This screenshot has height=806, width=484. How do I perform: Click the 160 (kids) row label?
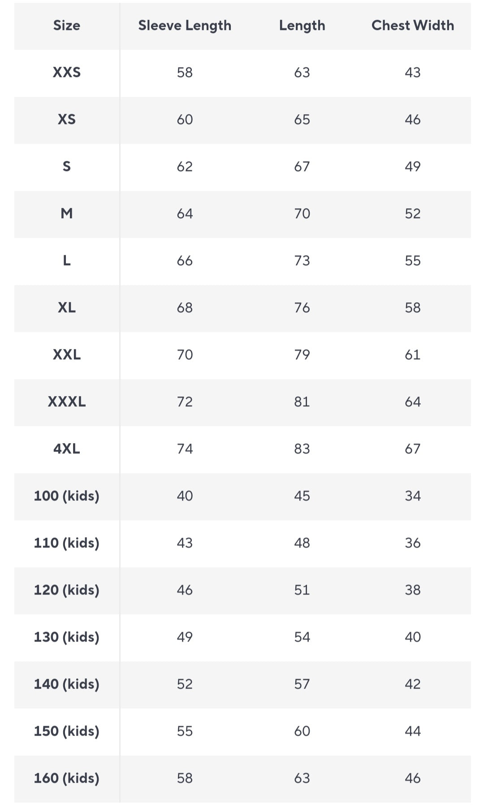pos(67,778)
